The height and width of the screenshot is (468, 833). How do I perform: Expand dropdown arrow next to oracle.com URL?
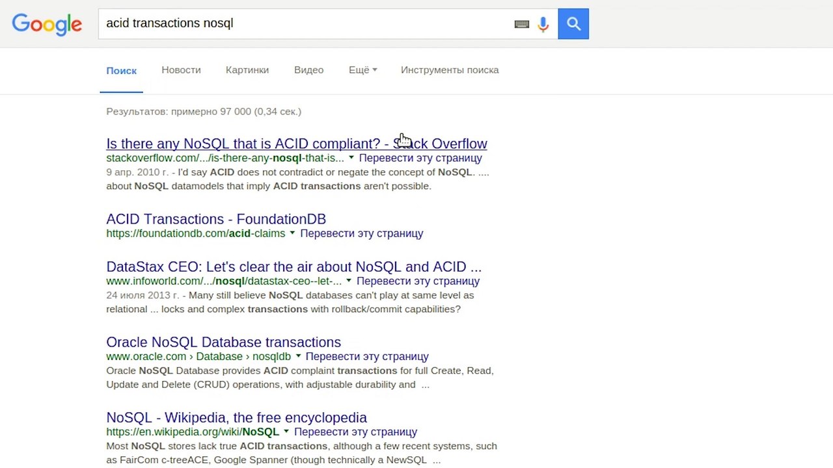(298, 356)
